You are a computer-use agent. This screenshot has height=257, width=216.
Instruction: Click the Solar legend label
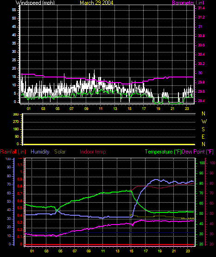click(60, 152)
